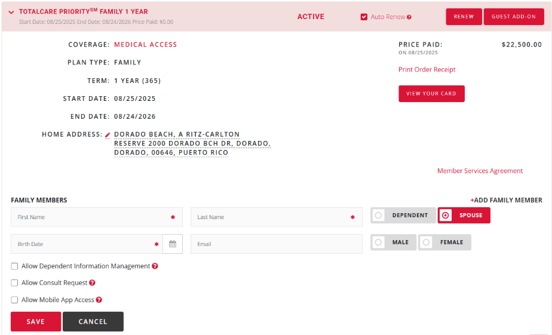Tick the Allow Mobile App Access checkbox
Image resolution: width=552 pixels, height=335 pixels.
(14, 300)
